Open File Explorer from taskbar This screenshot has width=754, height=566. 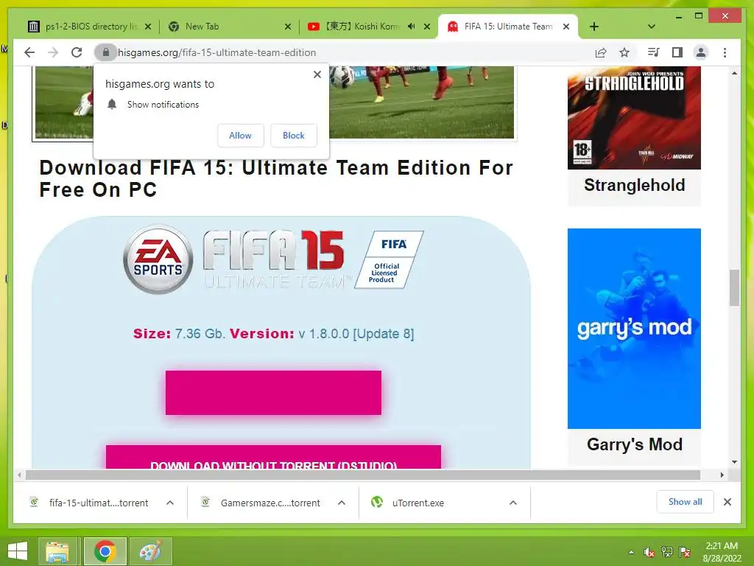pyautogui.click(x=57, y=551)
